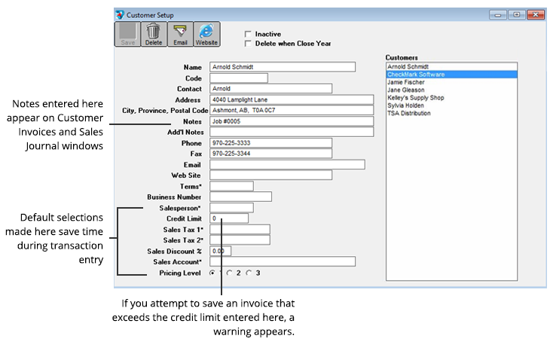Launch the Website toolbar icon
This screenshot has width=550, height=354.
[206, 35]
